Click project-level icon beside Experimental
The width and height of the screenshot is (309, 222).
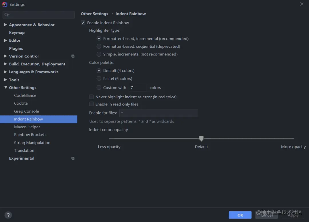[73, 158]
